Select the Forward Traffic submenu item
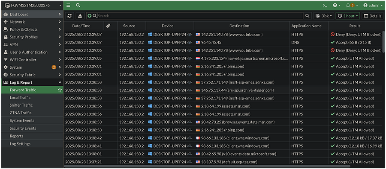 click(x=32, y=90)
